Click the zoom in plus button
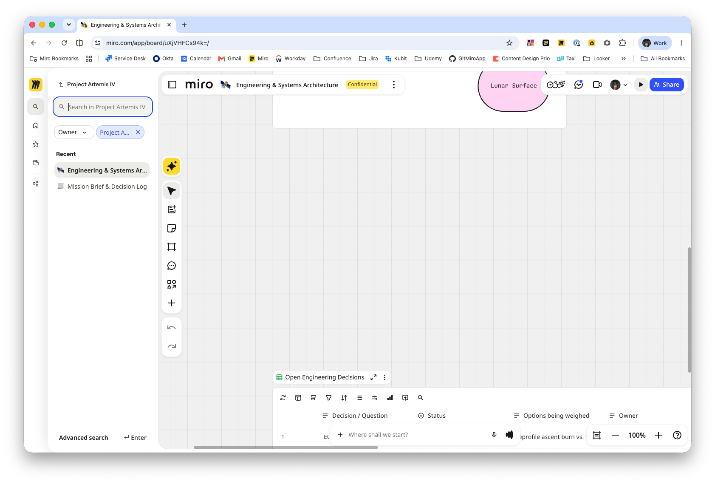The height and width of the screenshot is (484, 715). 658,435
